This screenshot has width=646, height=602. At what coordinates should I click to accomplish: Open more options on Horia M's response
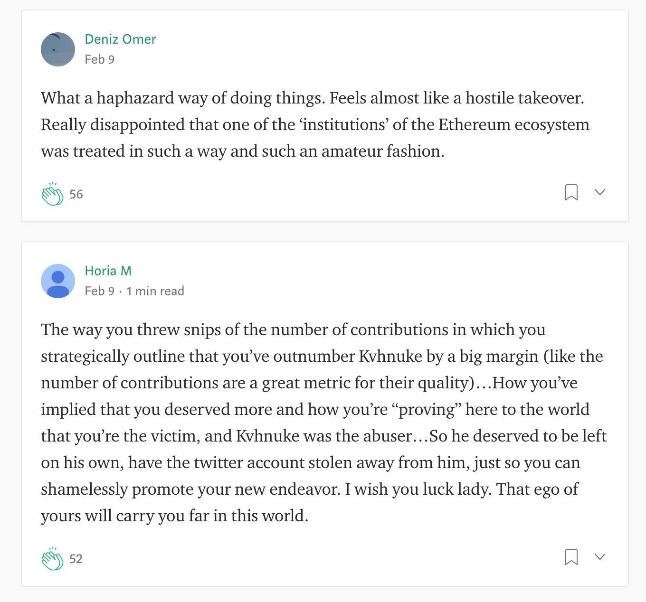600,557
